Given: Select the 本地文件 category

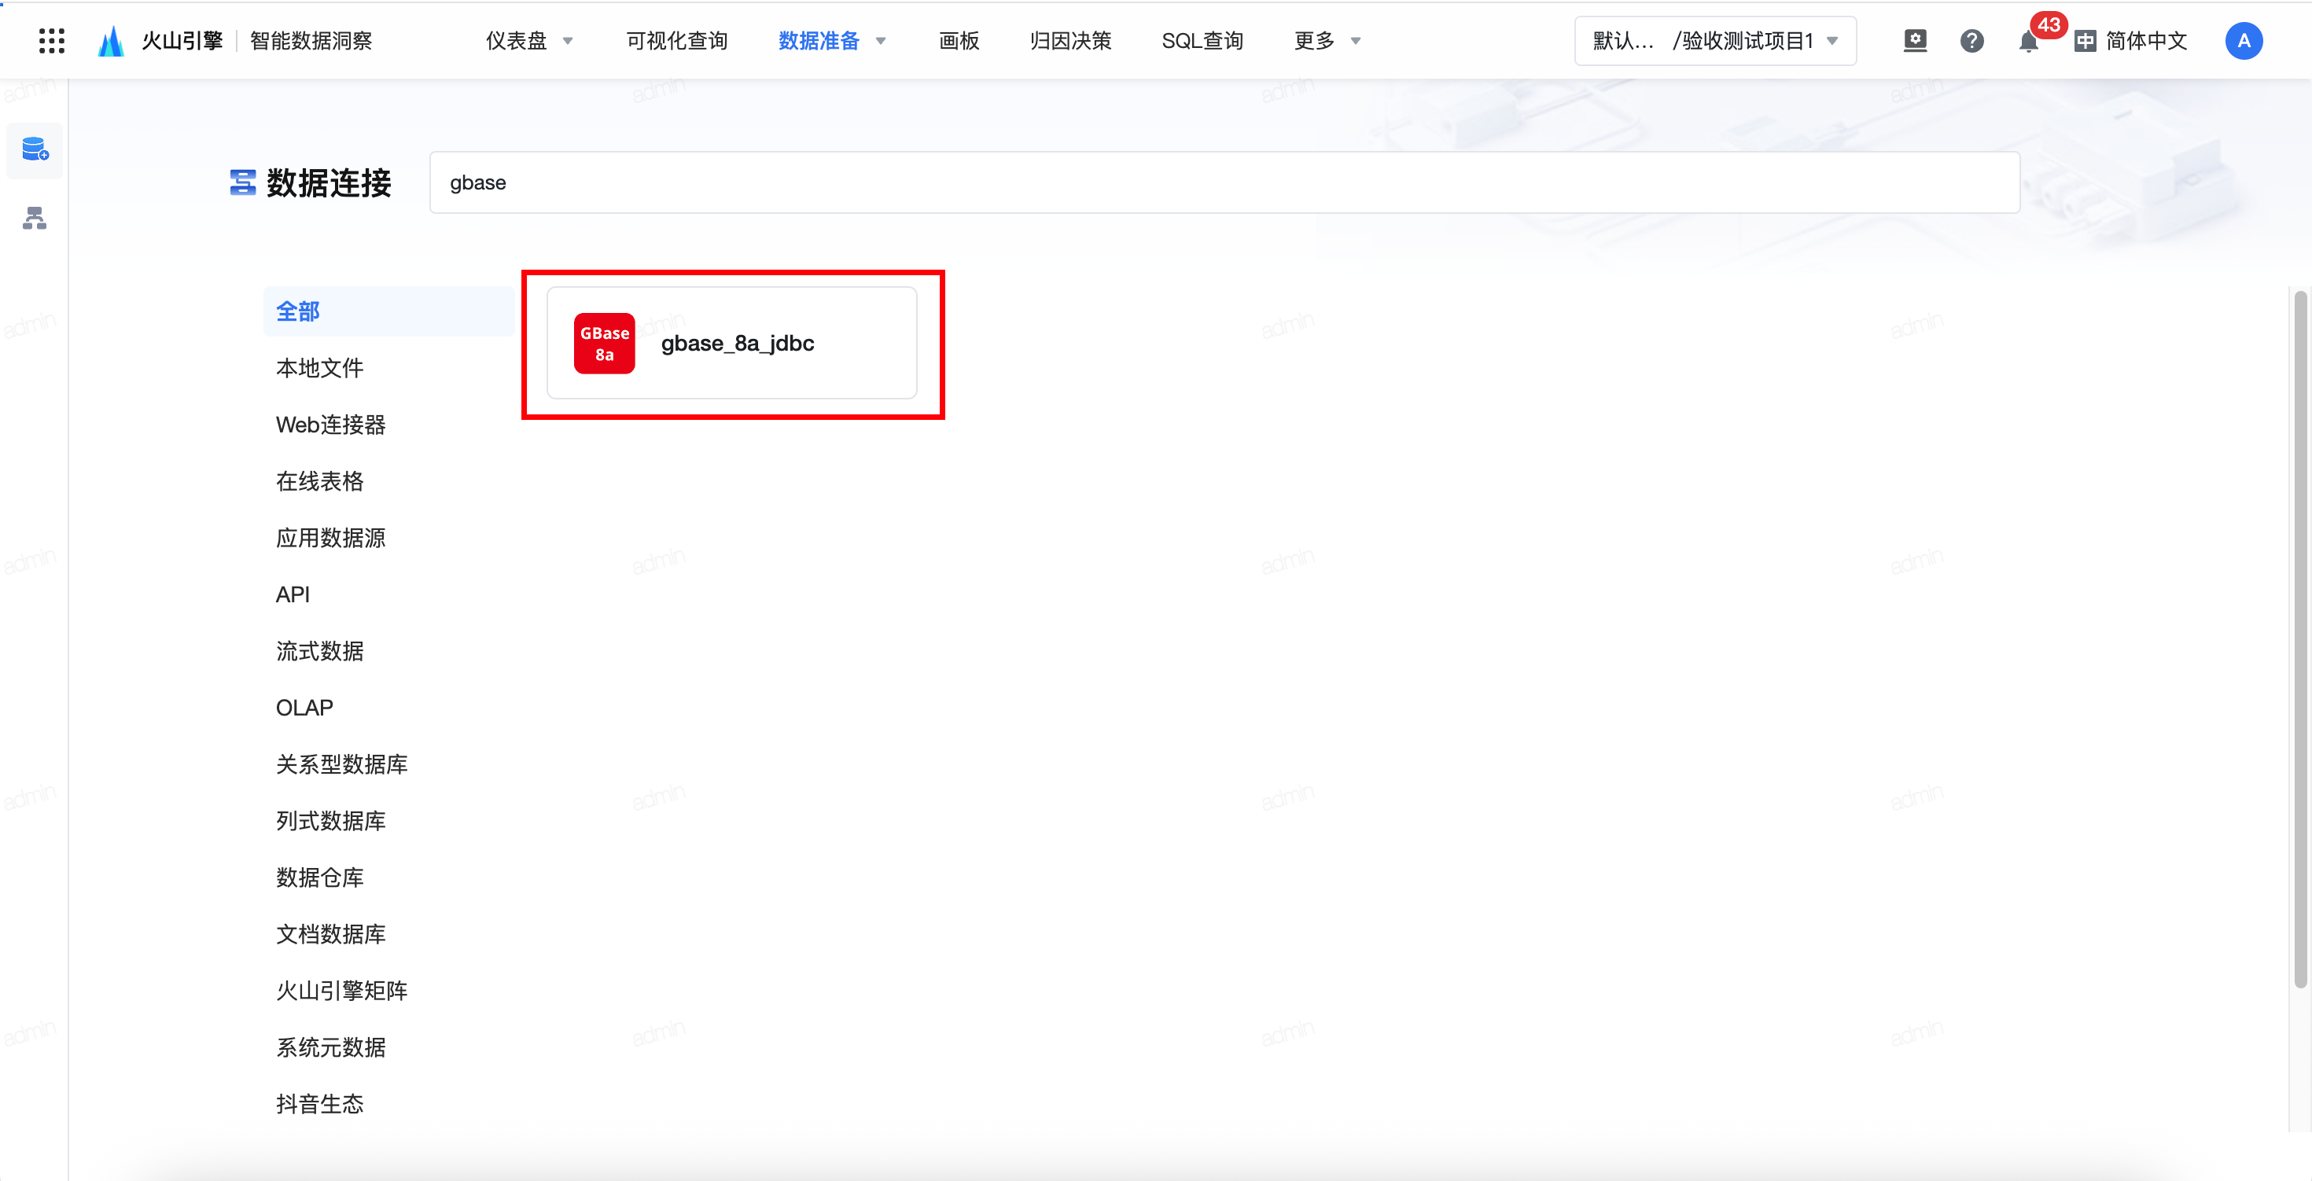Looking at the screenshot, I should tap(319, 368).
